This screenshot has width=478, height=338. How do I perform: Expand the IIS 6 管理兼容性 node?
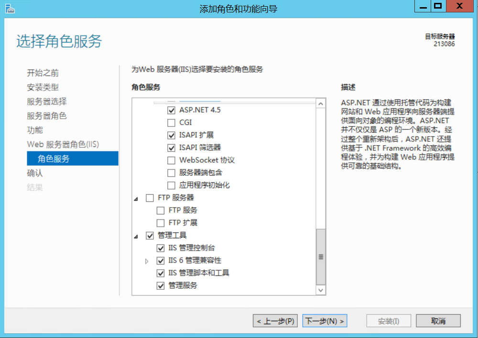pyautogui.click(x=147, y=261)
